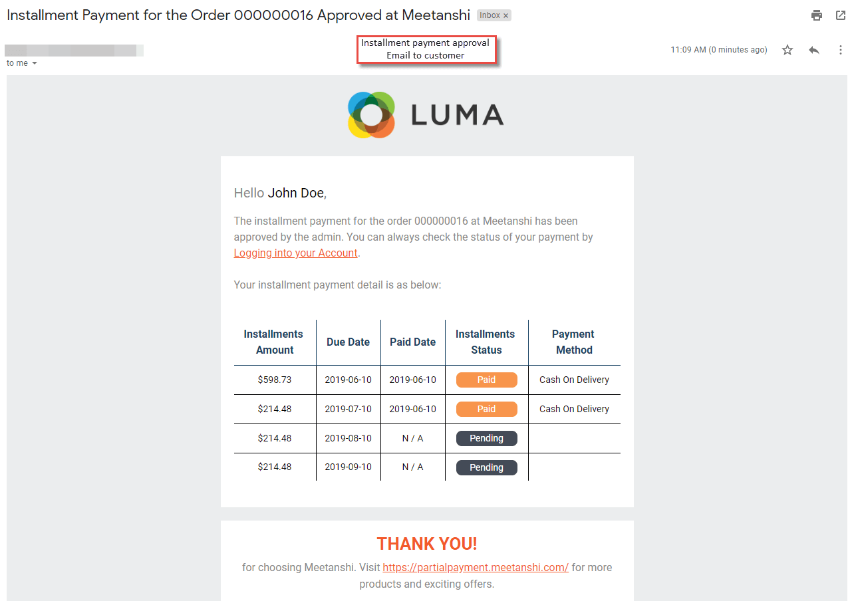This screenshot has width=854, height=601.
Task: Visit the partialpayment.meetanshi.com link
Action: click(476, 568)
